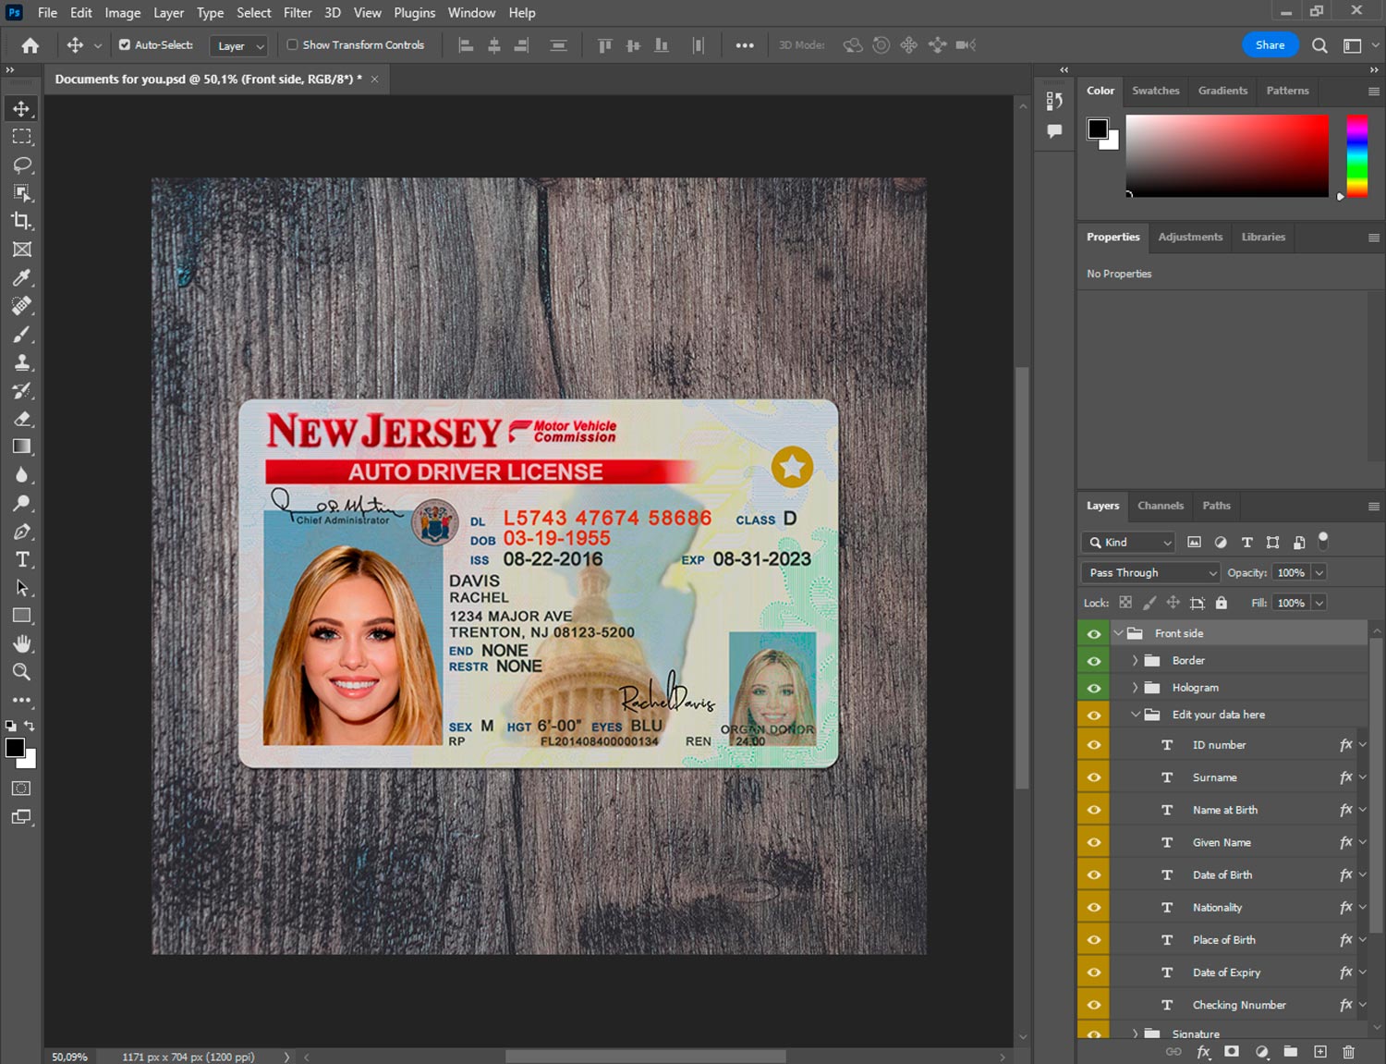
Task: Select the Brush tool
Action: coord(21,334)
